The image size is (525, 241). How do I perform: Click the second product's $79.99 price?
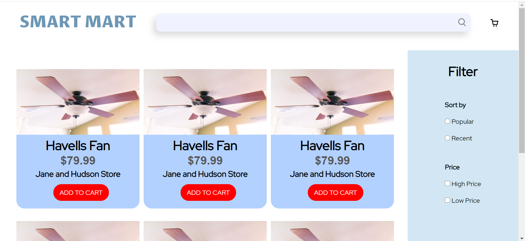tap(205, 160)
